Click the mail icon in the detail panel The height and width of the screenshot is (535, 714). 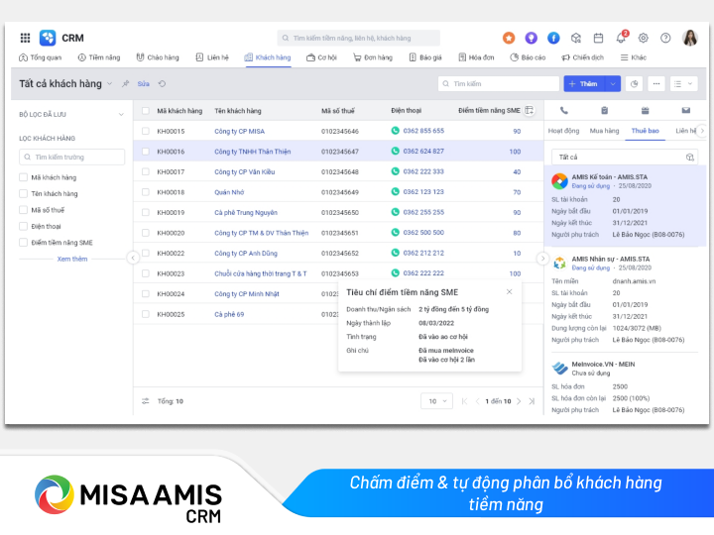[685, 110]
